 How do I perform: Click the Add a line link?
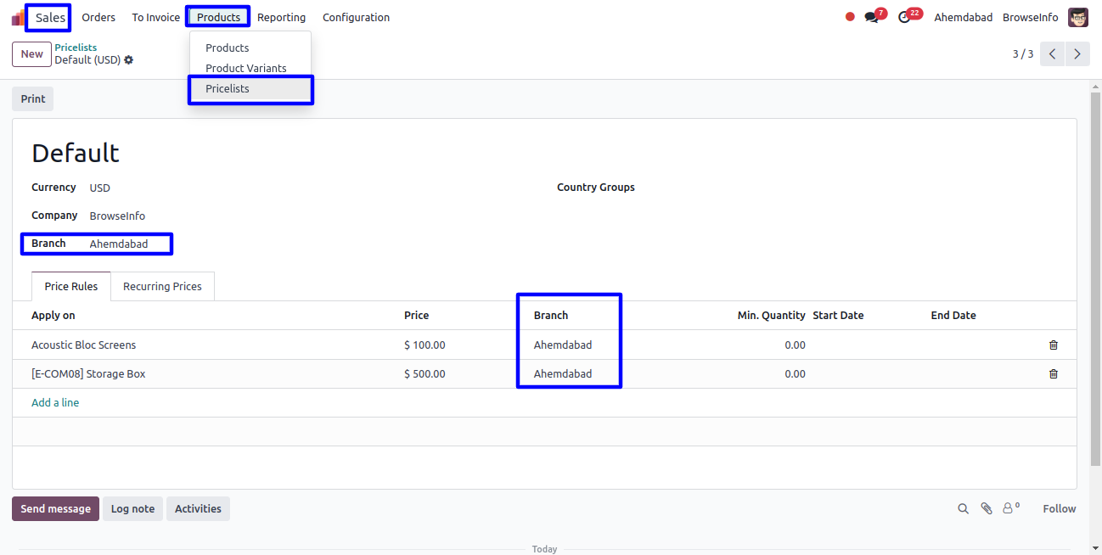click(x=55, y=403)
